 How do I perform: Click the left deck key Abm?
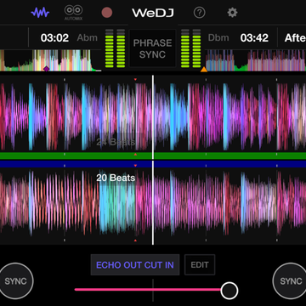point(88,37)
